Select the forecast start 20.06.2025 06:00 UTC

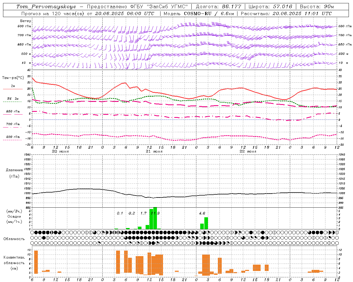125,13
